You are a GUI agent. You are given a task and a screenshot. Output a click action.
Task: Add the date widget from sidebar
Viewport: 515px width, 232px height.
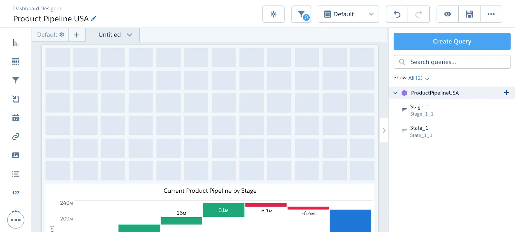pyautogui.click(x=16, y=118)
